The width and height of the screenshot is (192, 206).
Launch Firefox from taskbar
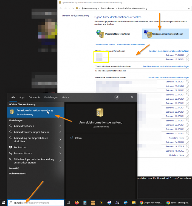tap(77, 203)
